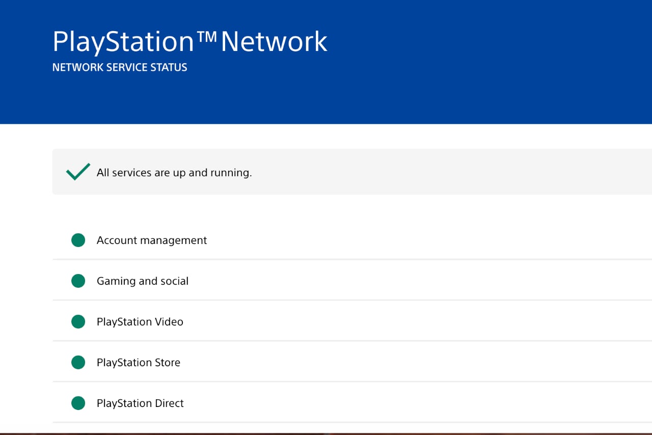Click the PlayStation Store green status indicator
This screenshot has height=435, width=652.
(78, 362)
